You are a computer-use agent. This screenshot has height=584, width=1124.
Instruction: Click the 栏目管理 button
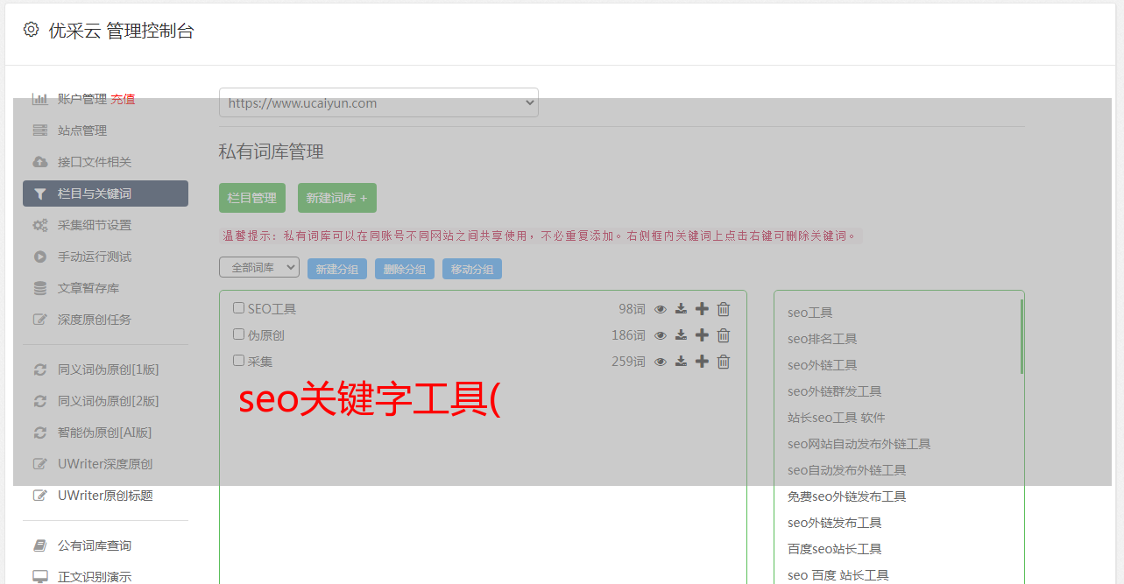pos(252,198)
